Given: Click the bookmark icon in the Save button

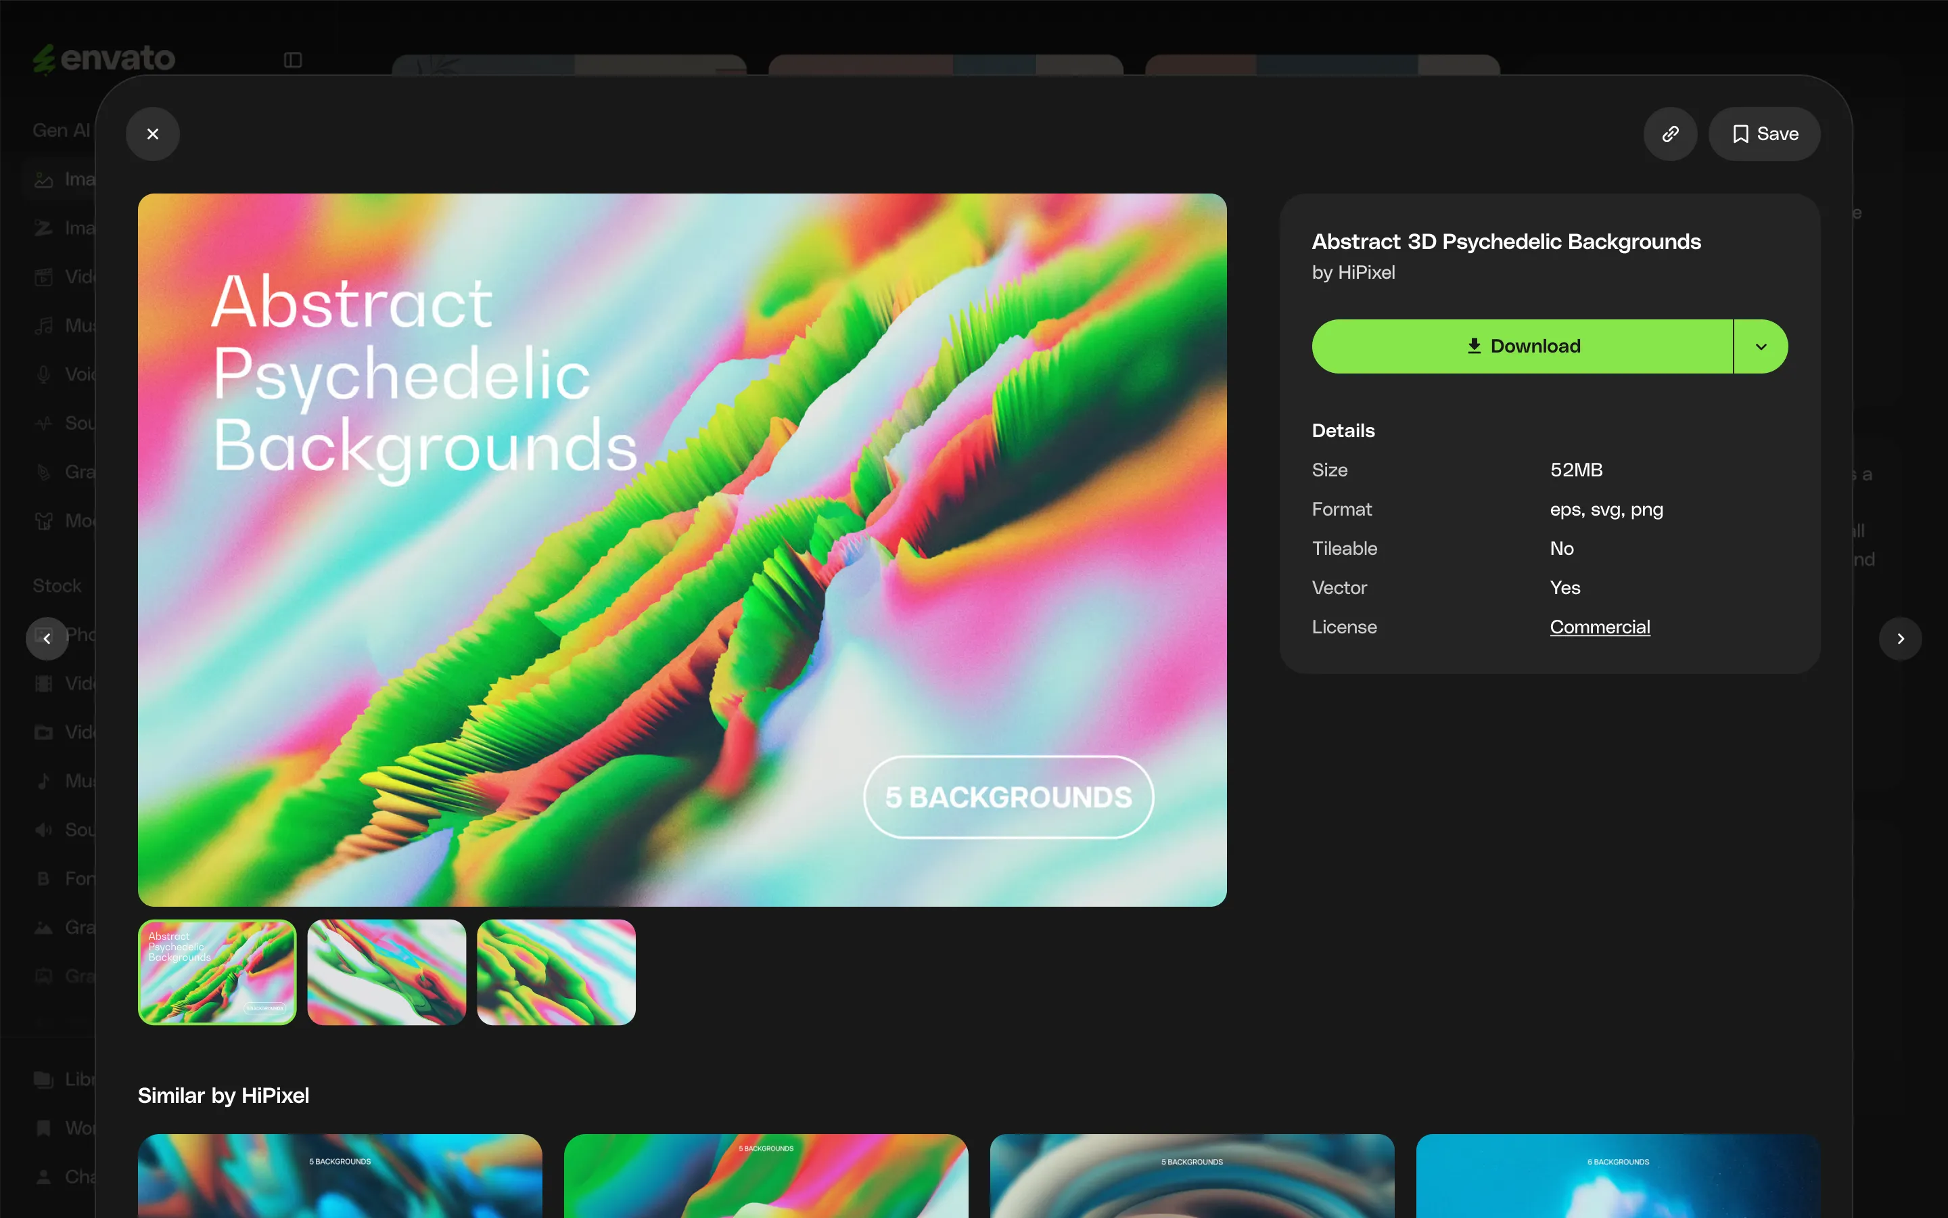Looking at the screenshot, I should 1740,134.
